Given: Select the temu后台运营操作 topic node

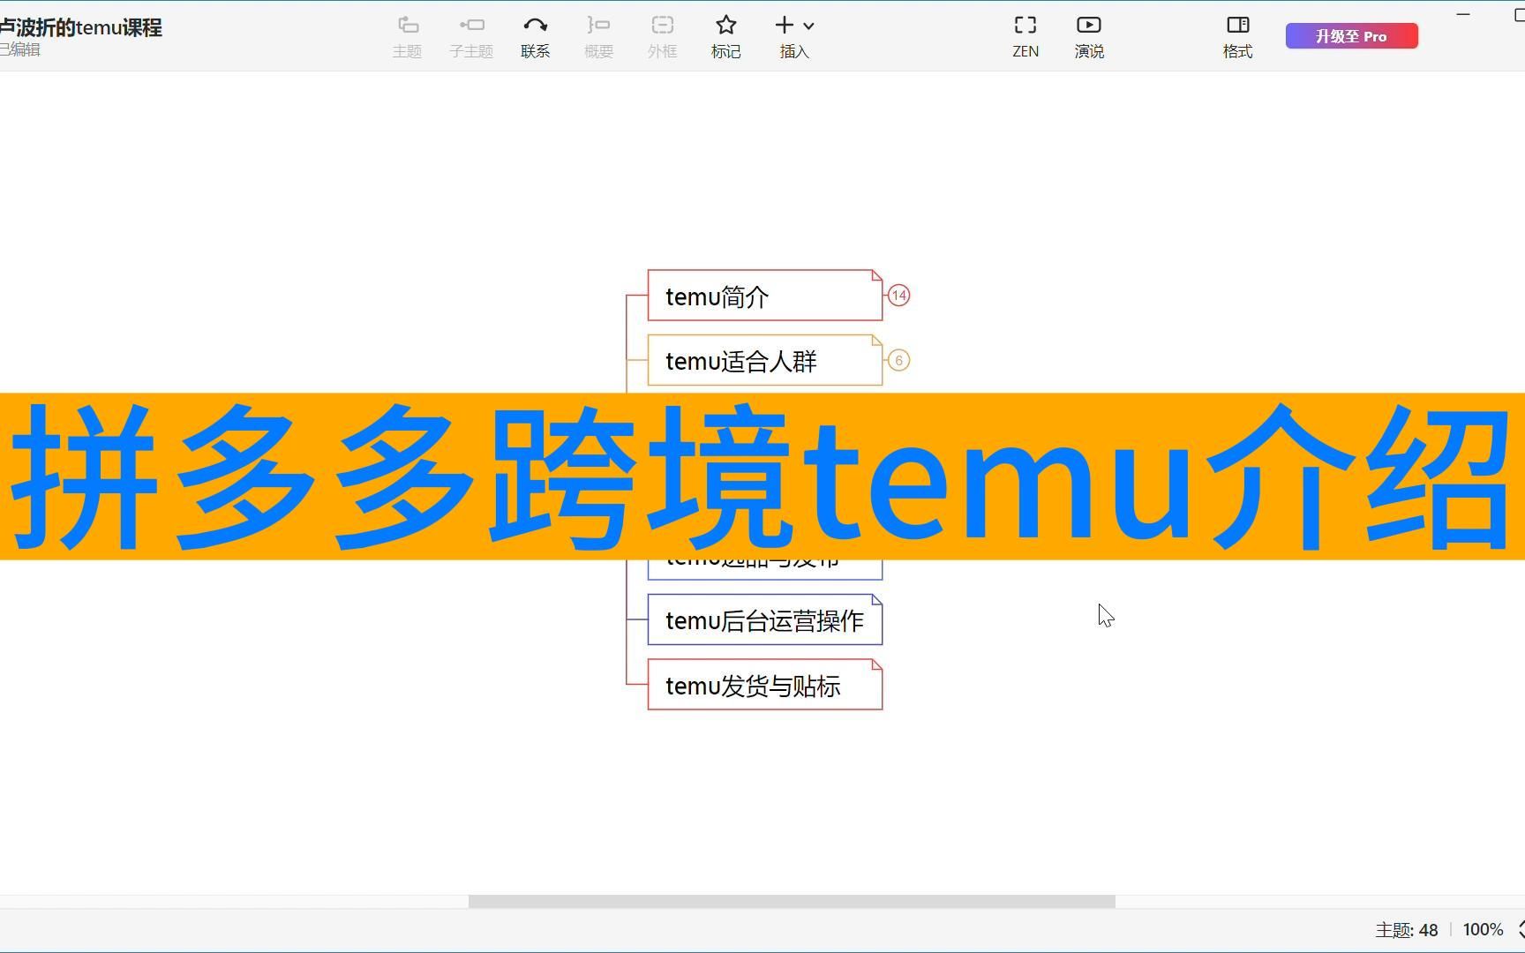Looking at the screenshot, I should coord(765,619).
